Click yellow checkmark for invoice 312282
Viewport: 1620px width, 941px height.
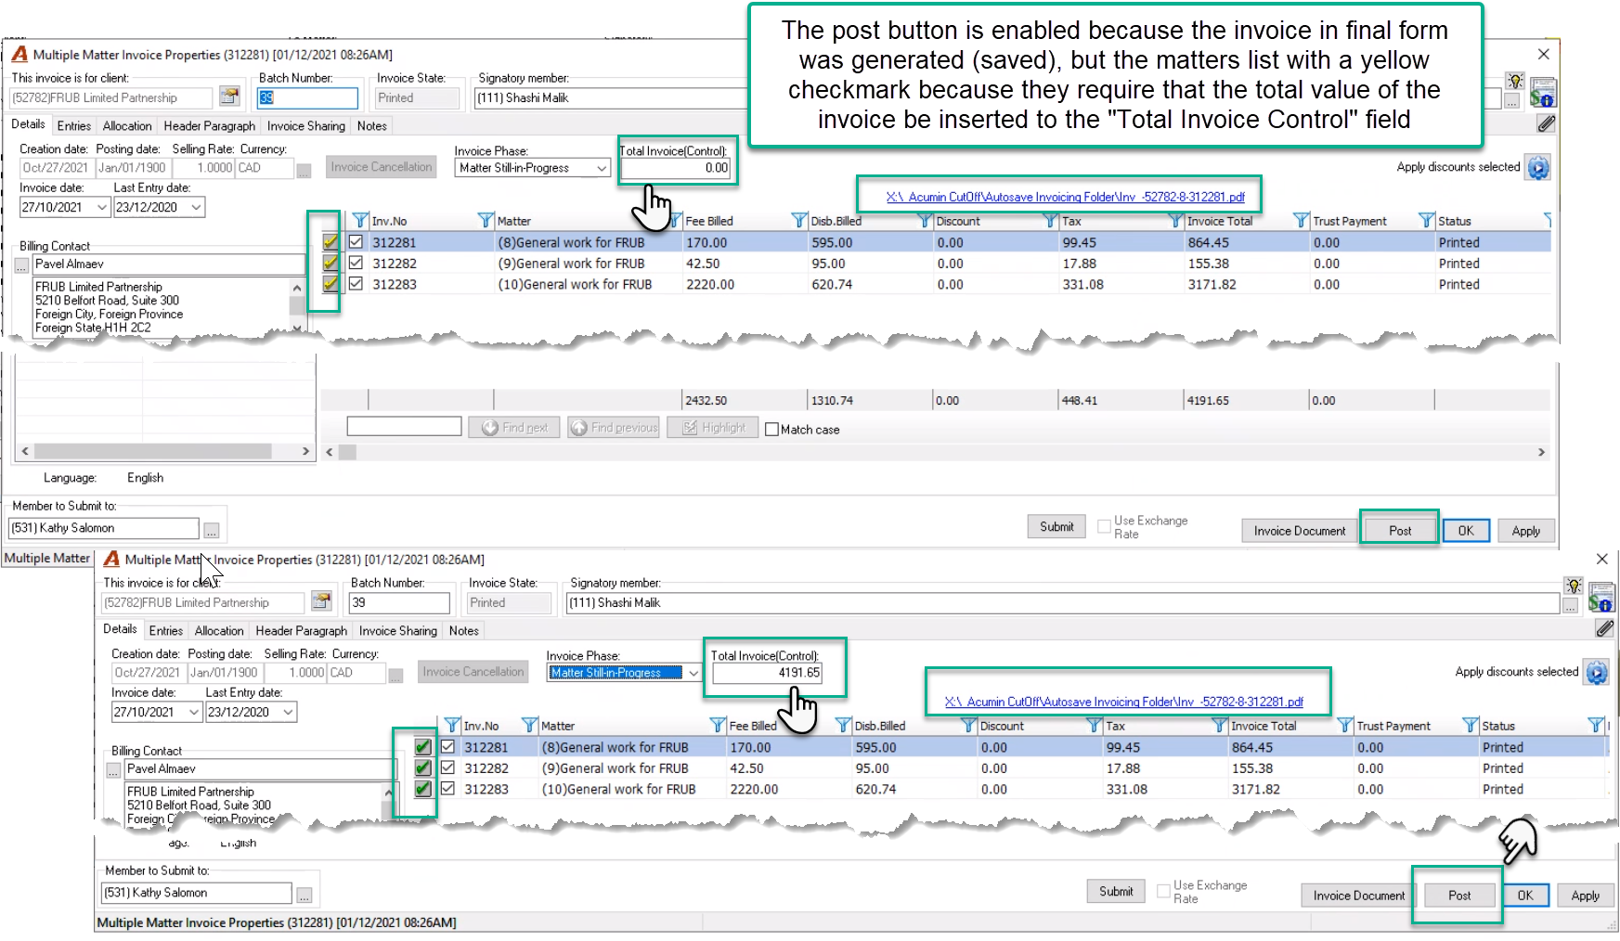click(330, 263)
